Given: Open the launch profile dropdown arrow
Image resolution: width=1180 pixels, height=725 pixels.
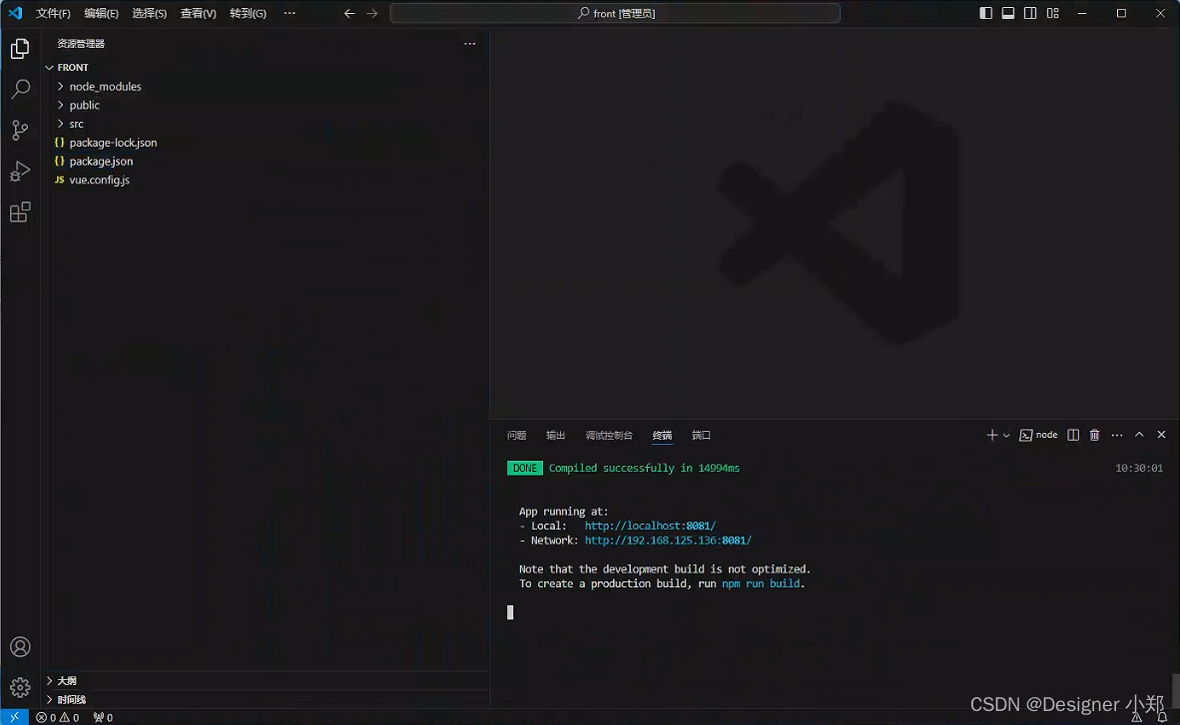Looking at the screenshot, I should click(x=1006, y=436).
